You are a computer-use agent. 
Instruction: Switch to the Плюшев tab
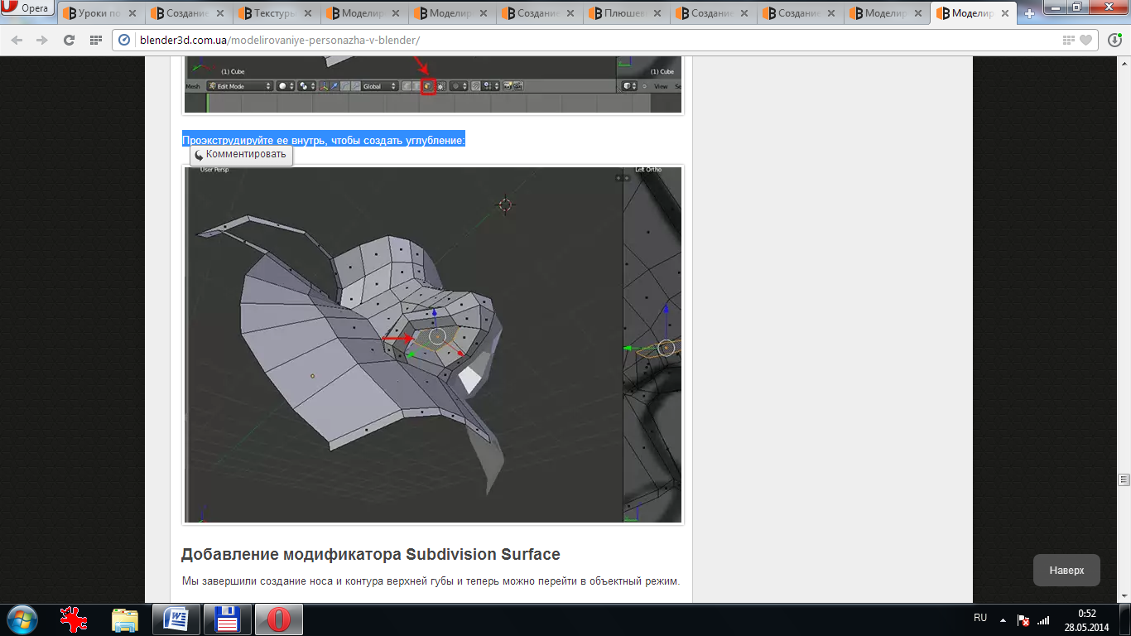[625, 13]
